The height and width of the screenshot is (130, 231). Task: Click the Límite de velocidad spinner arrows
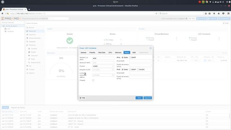tap(113, 75)
